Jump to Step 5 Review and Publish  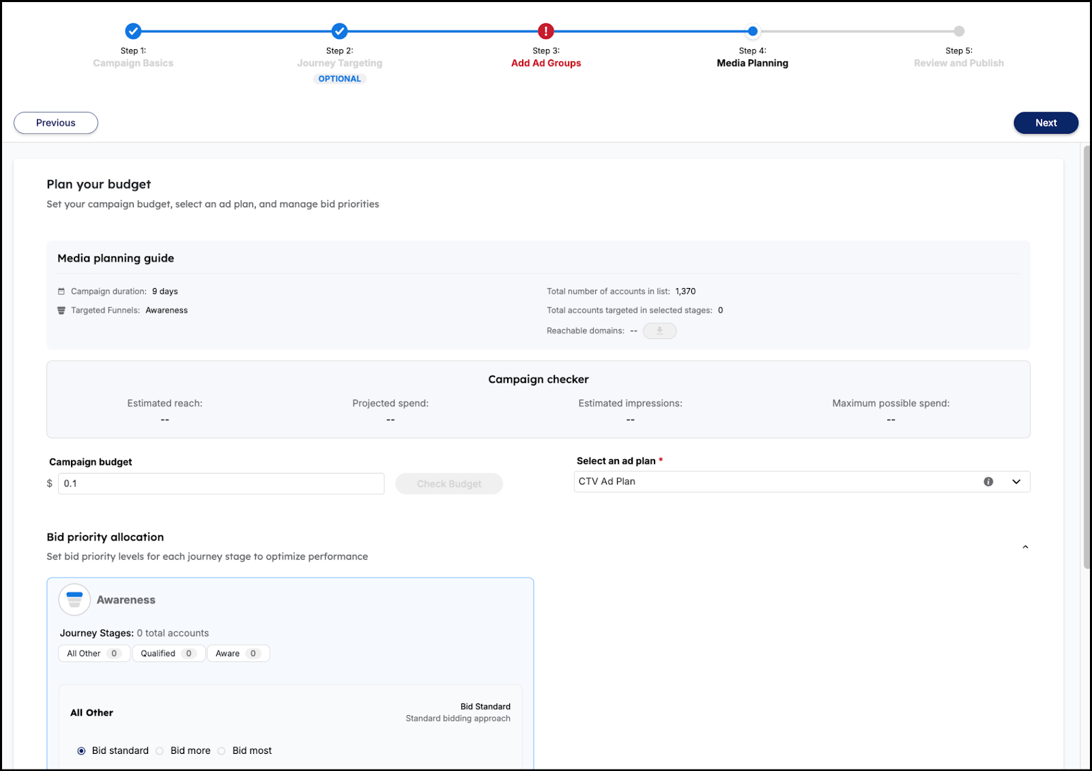tap(959, 31)
